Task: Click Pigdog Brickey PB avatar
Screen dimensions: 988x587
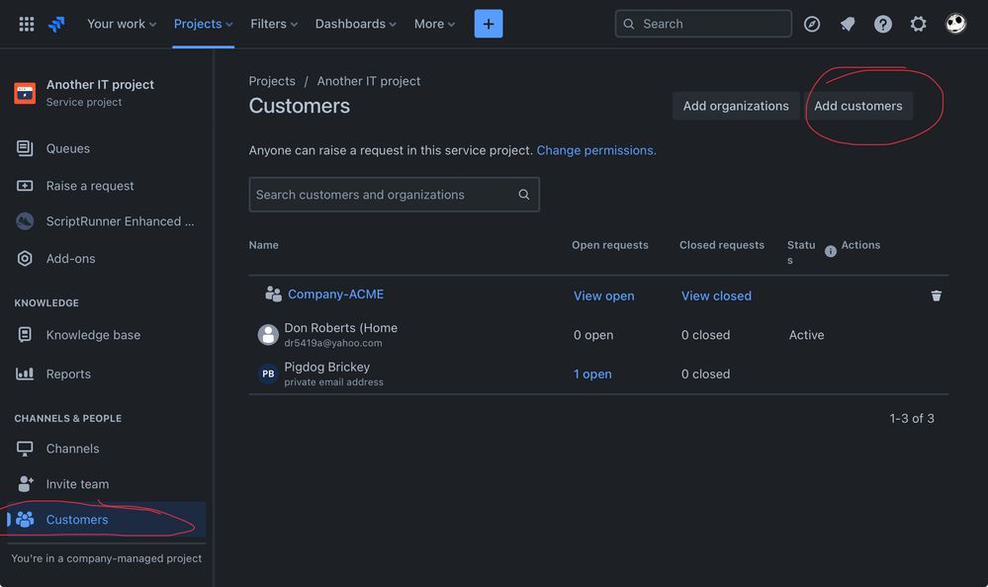Action: (x=268, y=374)
